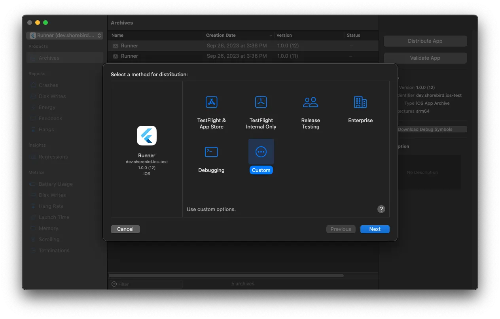
Task: Cancel the distribution method dialog
Action: pyautogui.click(x=125, y=229)
